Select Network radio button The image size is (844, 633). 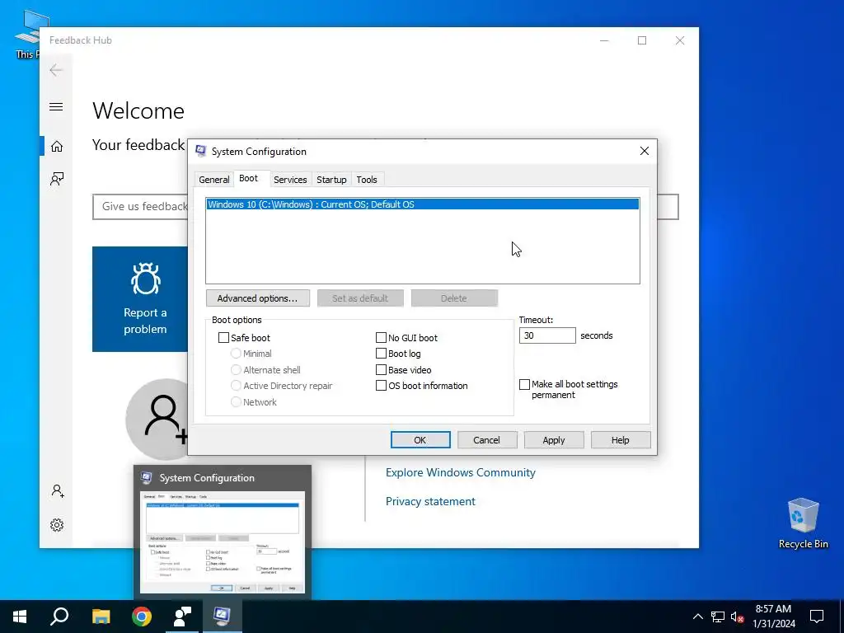coord(236,402)
